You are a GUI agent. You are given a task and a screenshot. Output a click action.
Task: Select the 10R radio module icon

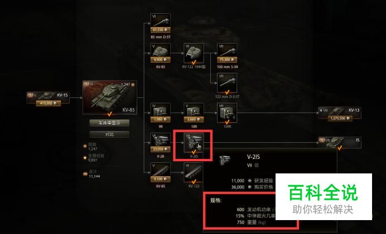pyautogui.click(x=194, y=113)
